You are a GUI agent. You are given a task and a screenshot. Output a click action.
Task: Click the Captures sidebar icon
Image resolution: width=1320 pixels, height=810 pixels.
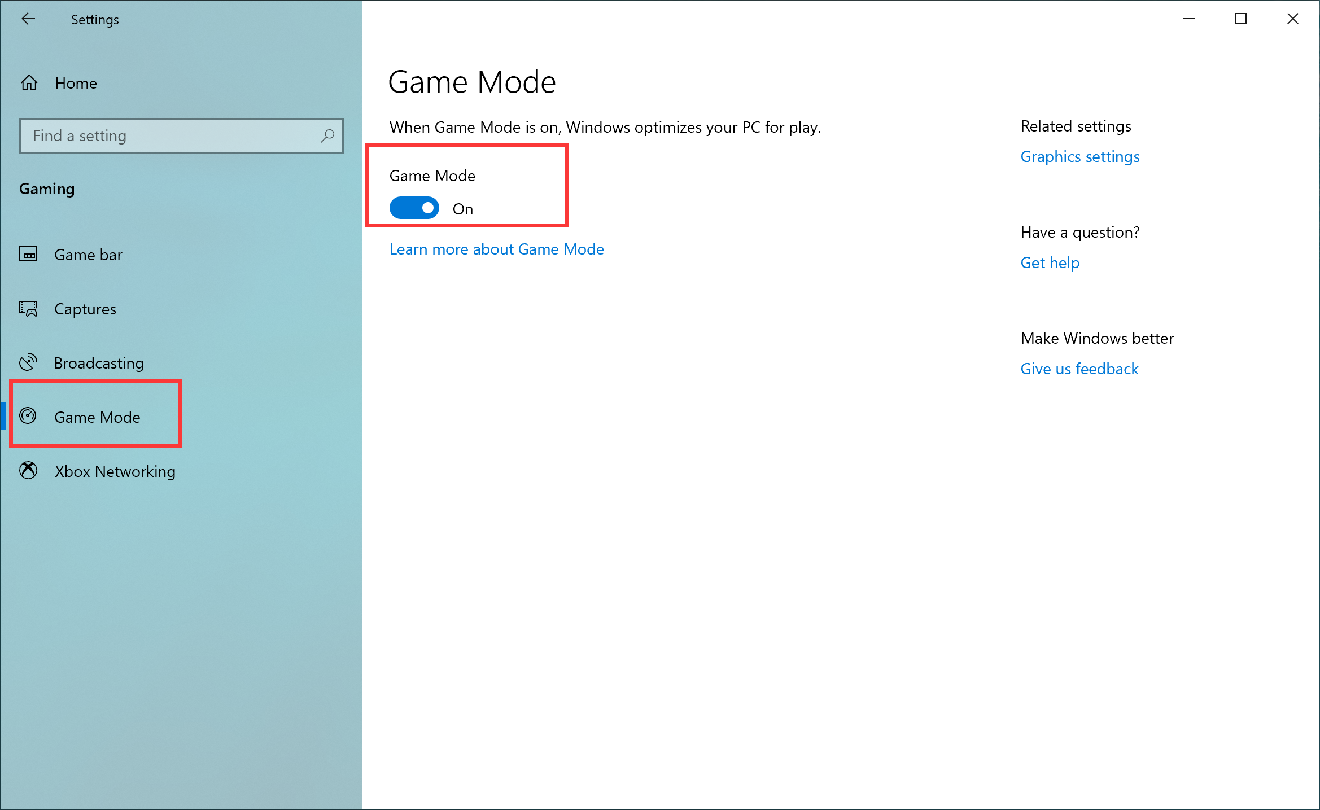pos(28,308)
